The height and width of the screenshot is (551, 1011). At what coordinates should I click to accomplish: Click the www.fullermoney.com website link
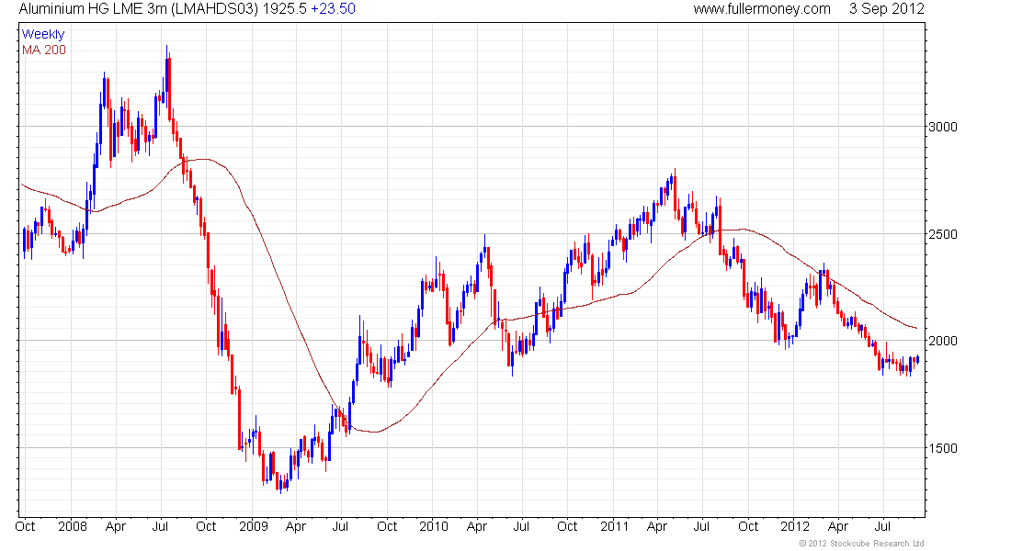[x=761, y=9]
